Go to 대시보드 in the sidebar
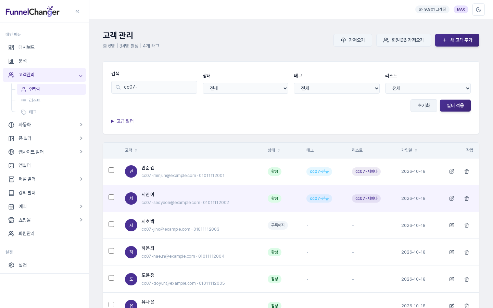Viewport: 493px width, 308px height. tap(44, 47)
